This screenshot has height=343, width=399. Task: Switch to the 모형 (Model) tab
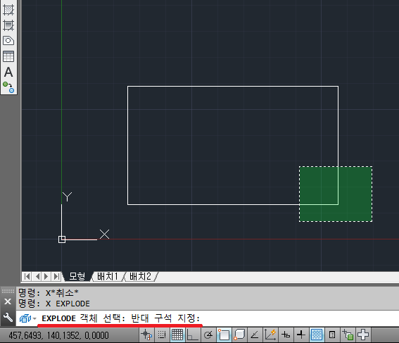click(x=77, y=276)
